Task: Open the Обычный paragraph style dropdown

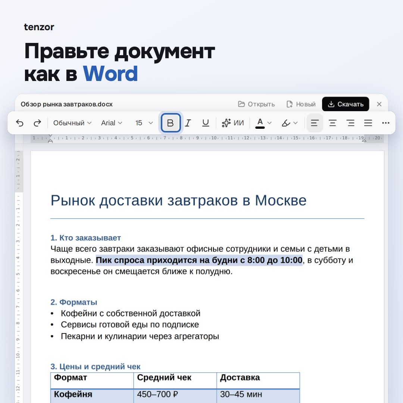Action: pos(72,123)
